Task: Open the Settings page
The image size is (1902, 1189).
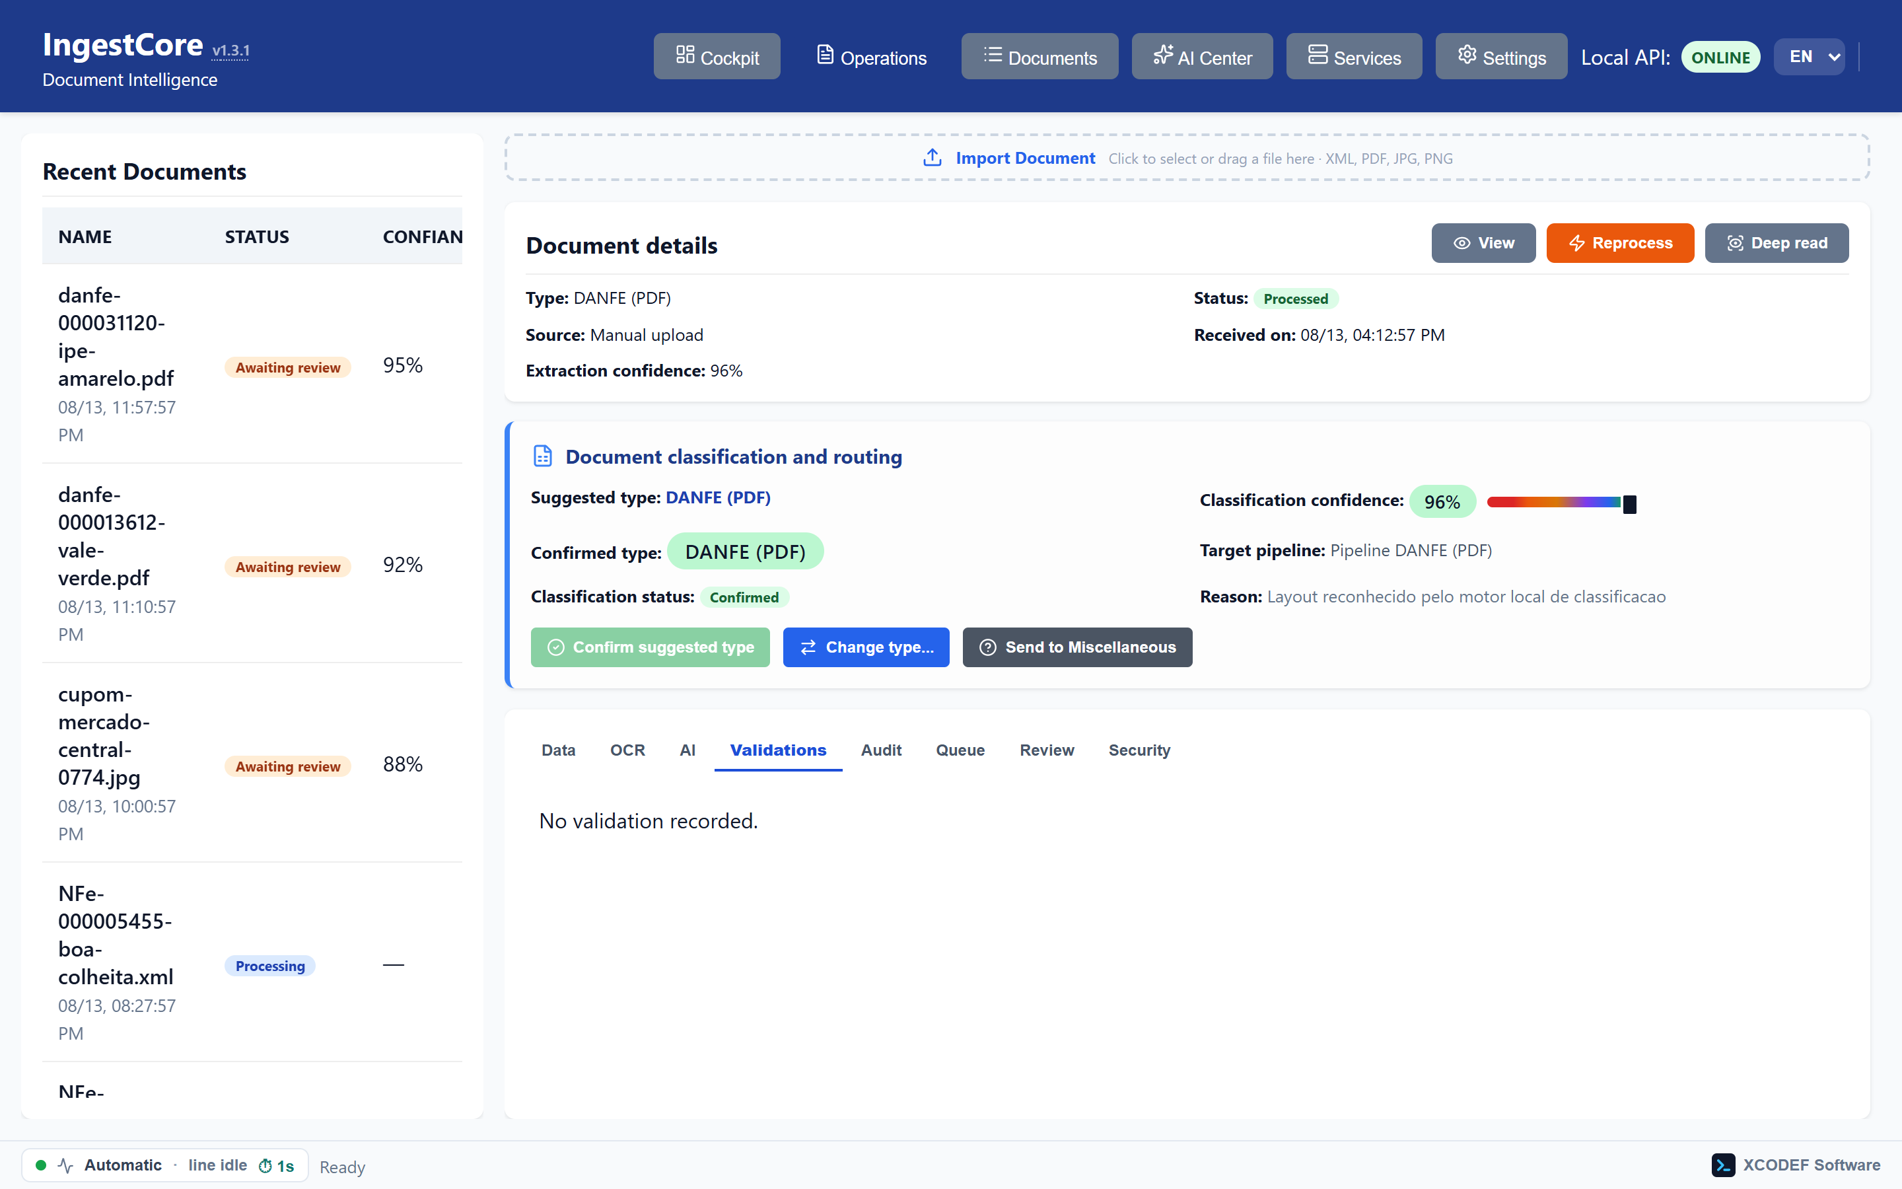Action: point(1501,56)
